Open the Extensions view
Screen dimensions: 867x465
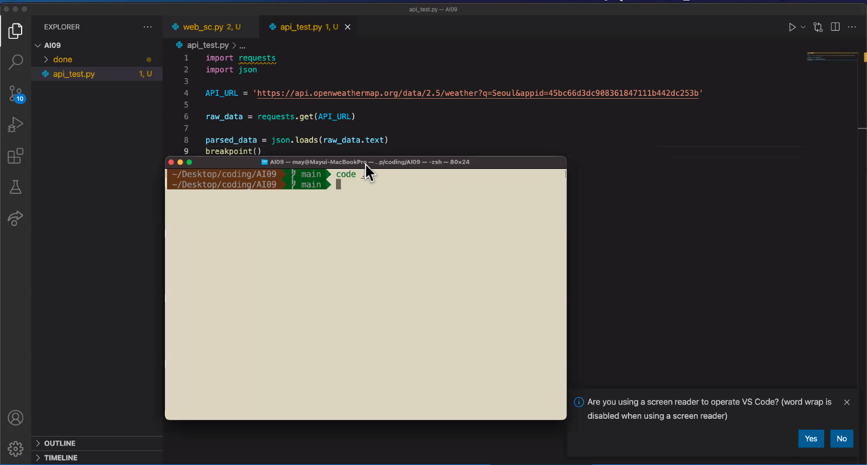pos(15,156)
